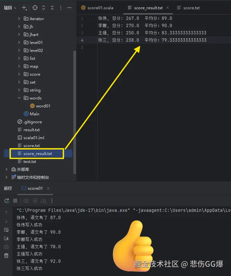Click the project tree vertical scrollbar

click(x=75, y=112)
